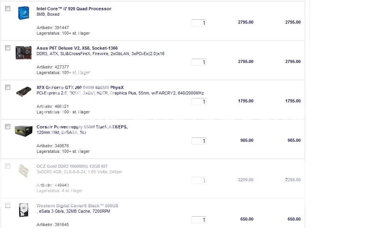Click the Western Digital quantity field
Image resolution: width=375 pixels, height=245 pixels.
[199, 220]
